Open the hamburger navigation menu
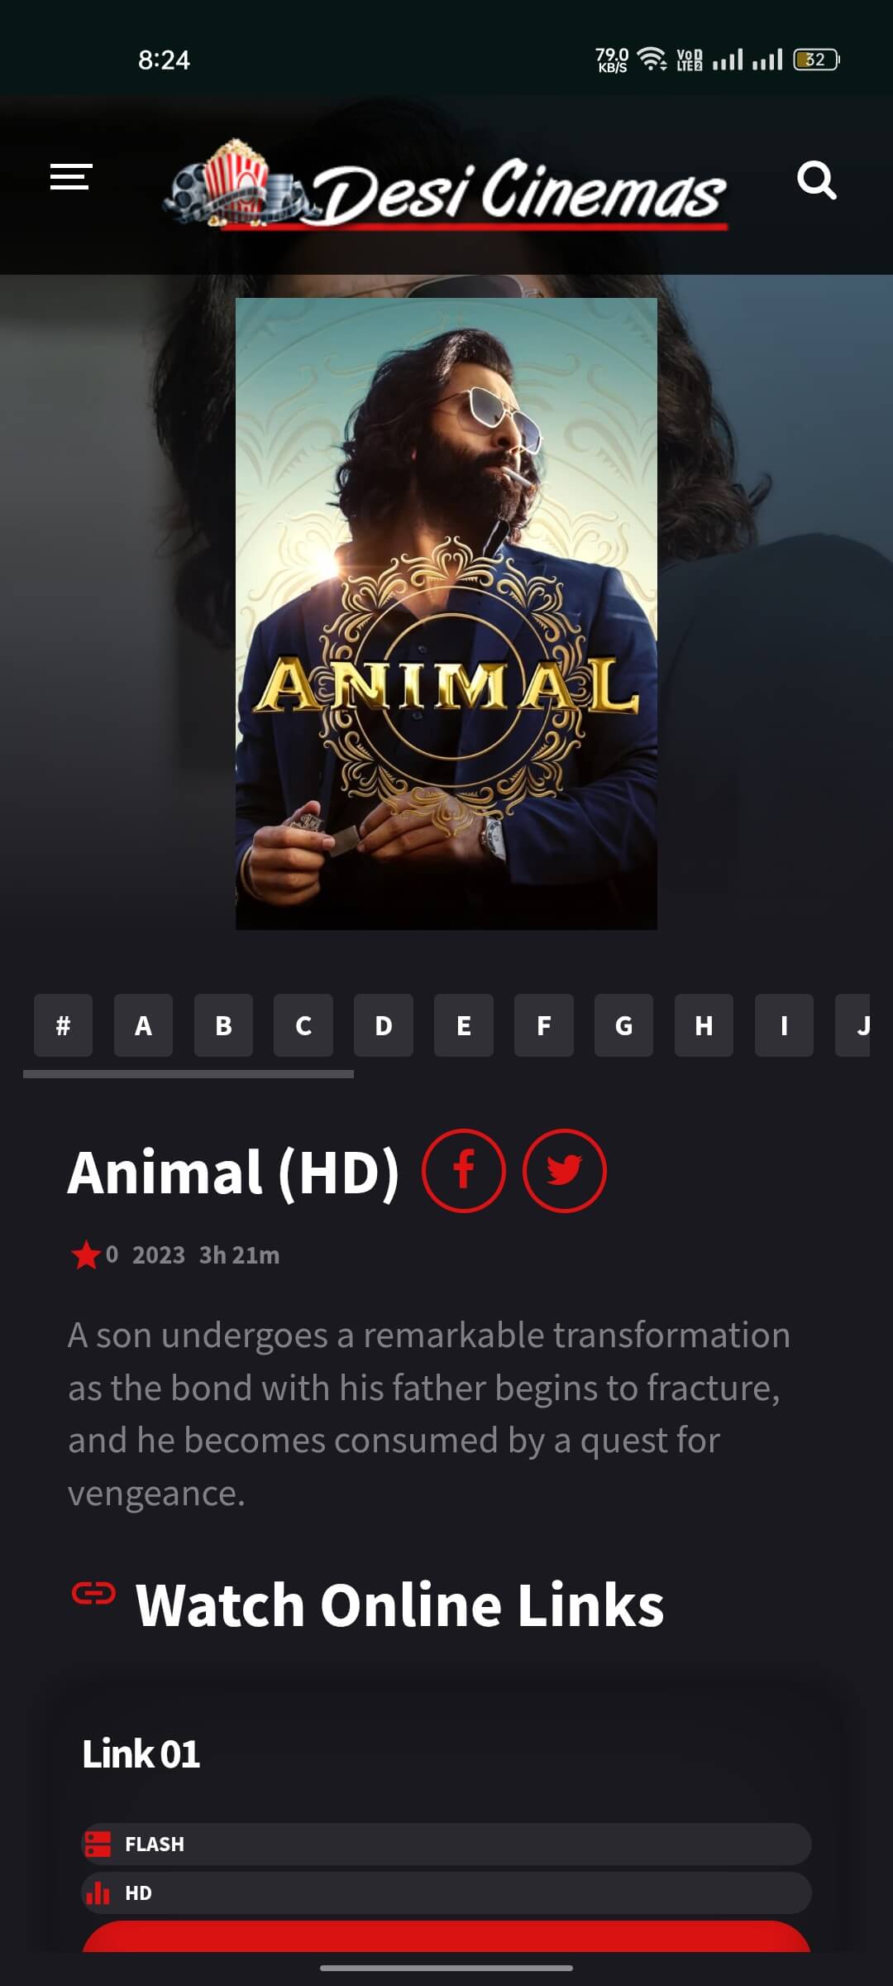Viewport: 893px width, 1986px height. point(71,177)
